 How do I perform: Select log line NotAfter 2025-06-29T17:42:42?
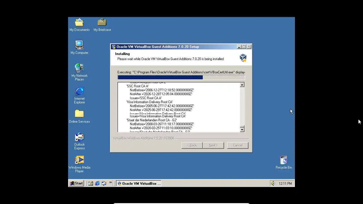coord(161,110)
